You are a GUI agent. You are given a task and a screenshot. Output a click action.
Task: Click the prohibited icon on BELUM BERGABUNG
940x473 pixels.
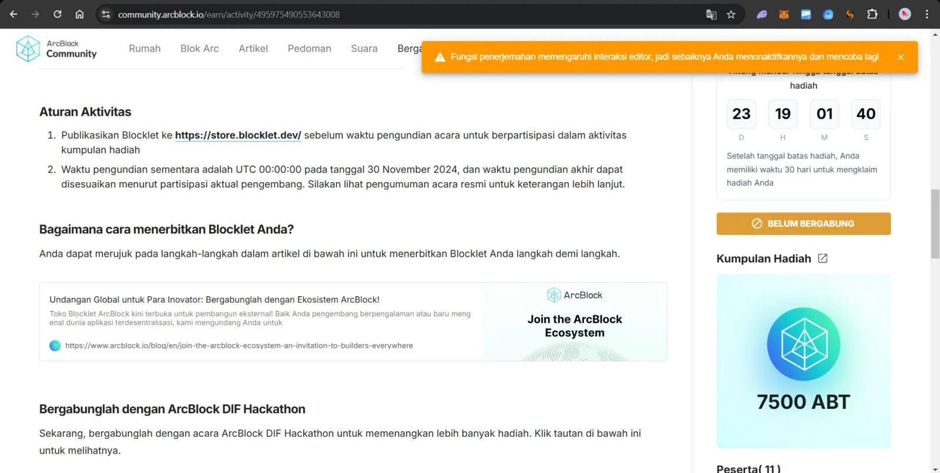(757, 224)
